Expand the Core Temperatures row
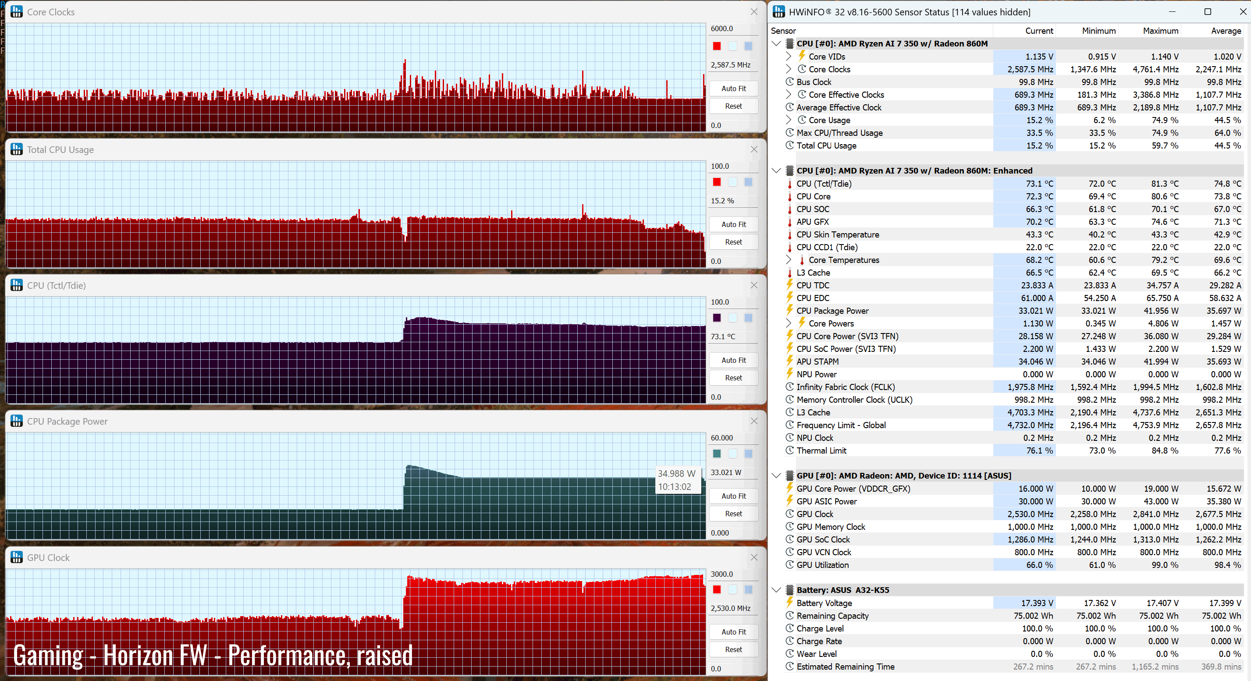Image resolution: width=1251 pixels, height=681 pixels. [789, 260]
